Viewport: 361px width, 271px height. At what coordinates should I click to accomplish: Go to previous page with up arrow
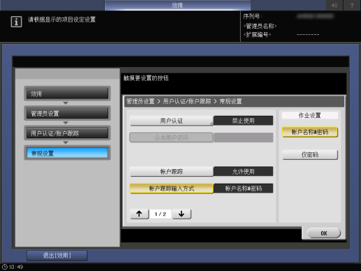point(139,214)
